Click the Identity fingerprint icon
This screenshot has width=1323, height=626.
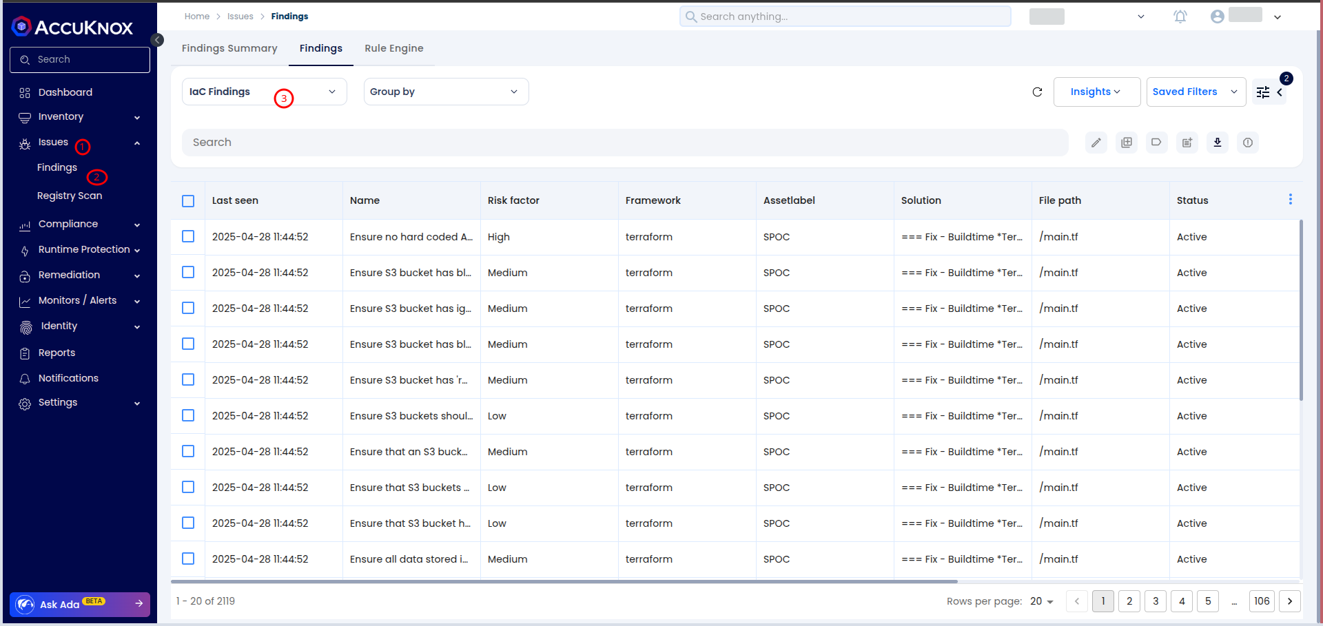click(x=25, y=328)
